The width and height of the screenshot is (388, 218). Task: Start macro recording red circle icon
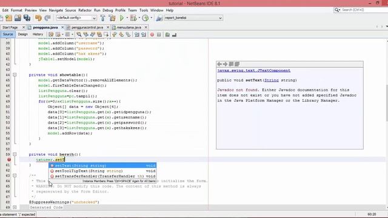(x=152, y=35)
